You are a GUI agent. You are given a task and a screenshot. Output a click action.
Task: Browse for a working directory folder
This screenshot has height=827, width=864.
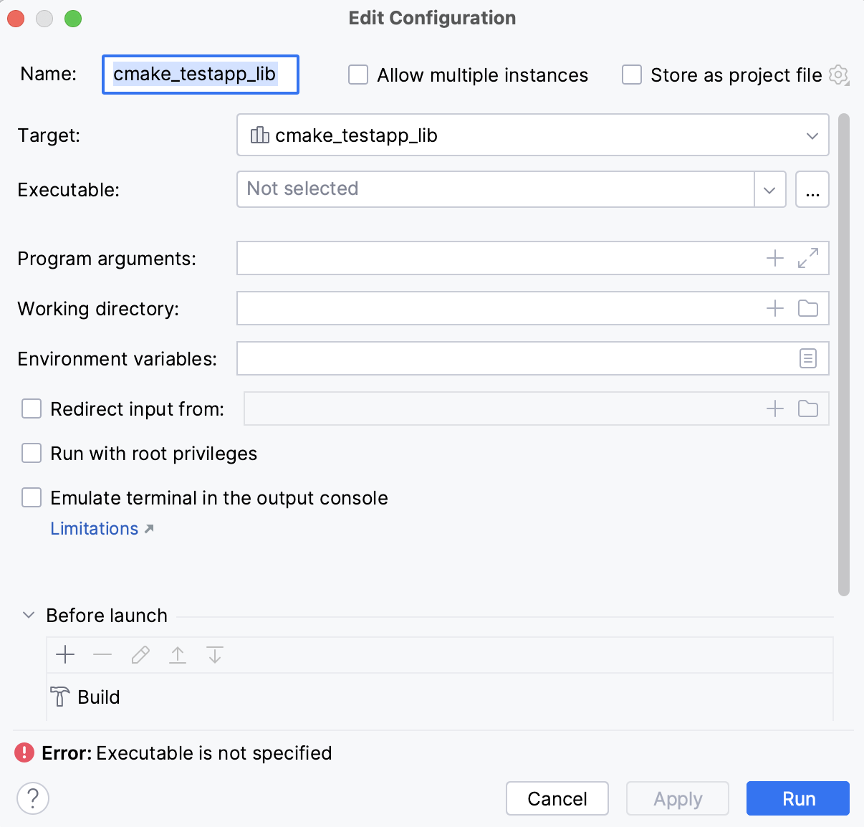coord(808,308)
